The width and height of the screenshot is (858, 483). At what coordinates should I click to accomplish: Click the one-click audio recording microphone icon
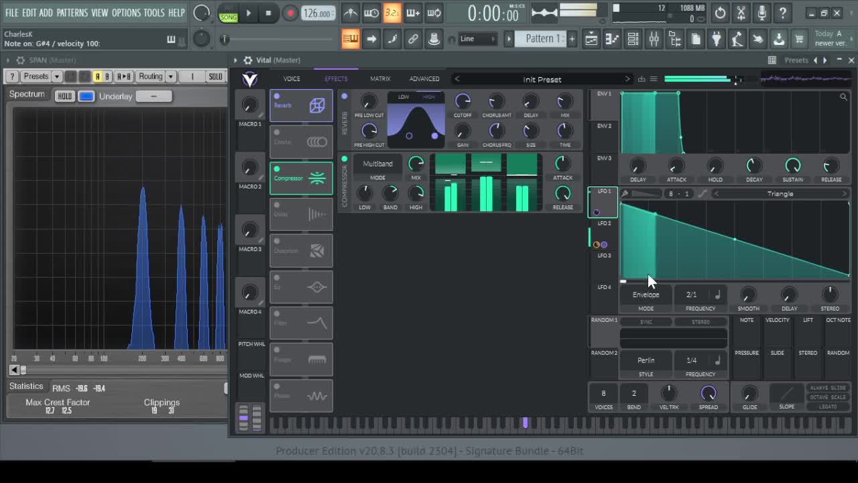[x=761, y=13]
